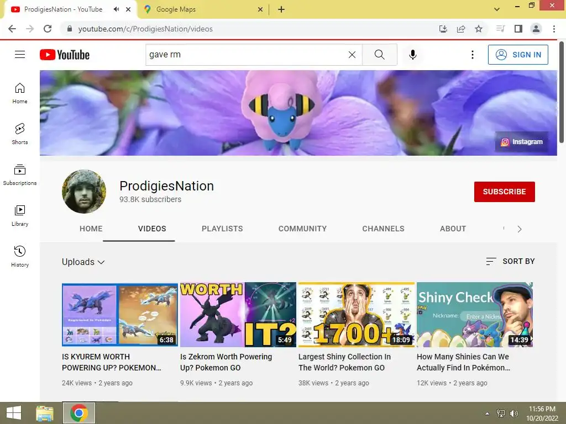This screenshot has width=566, height=424.
Task: Open Library in sidebar
Action: [x=20, y=216]
